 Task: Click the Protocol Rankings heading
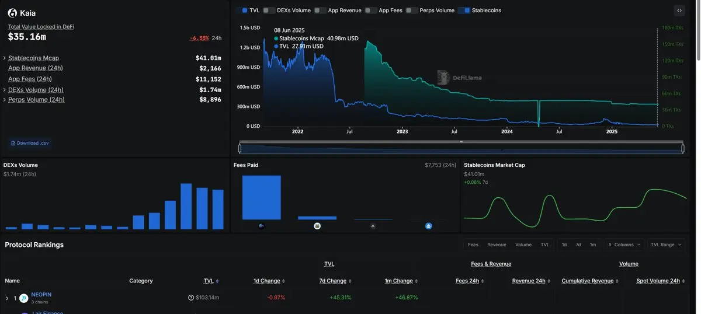(x=34, y=245)
